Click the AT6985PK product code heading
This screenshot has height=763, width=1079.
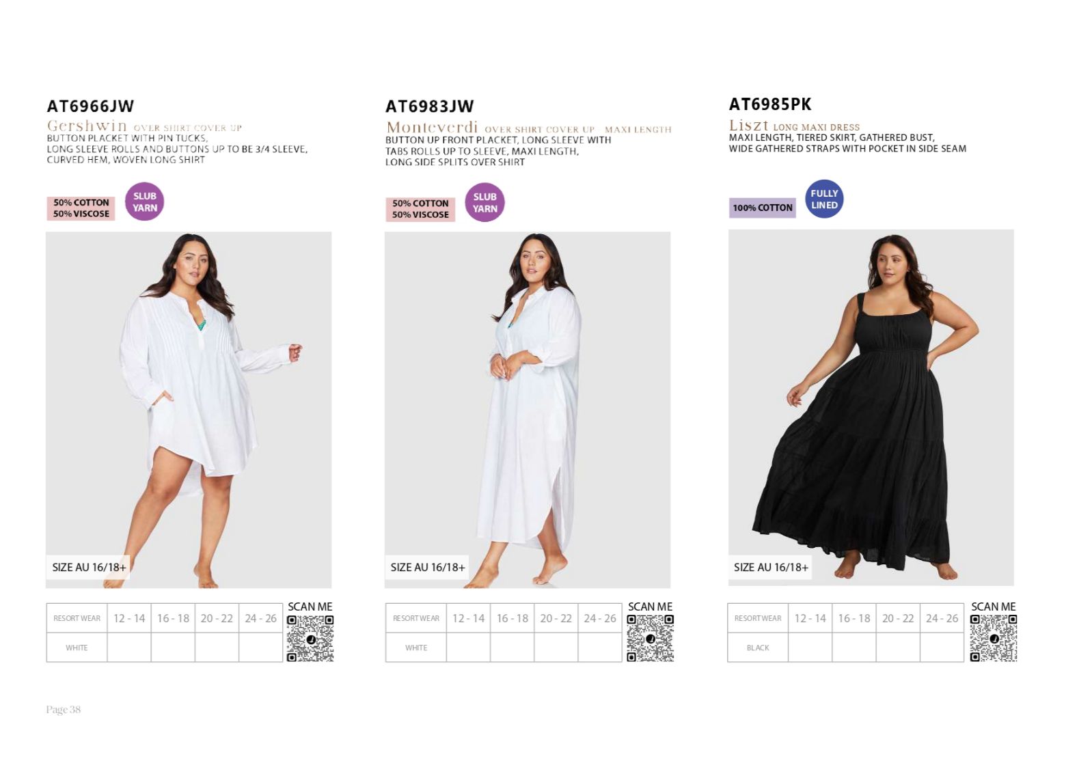[x=770, y=105]
